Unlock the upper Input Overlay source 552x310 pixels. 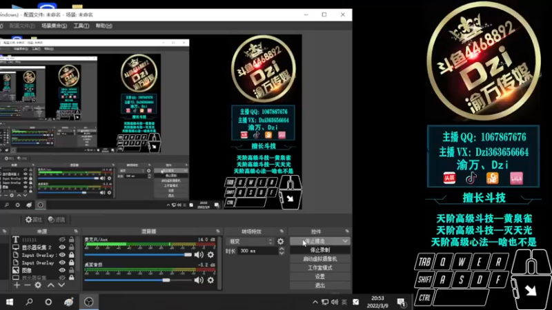[72, 255]
